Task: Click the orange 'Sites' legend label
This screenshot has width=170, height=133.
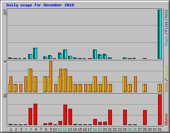Action: pyautogui.click(x=166, y=87)
